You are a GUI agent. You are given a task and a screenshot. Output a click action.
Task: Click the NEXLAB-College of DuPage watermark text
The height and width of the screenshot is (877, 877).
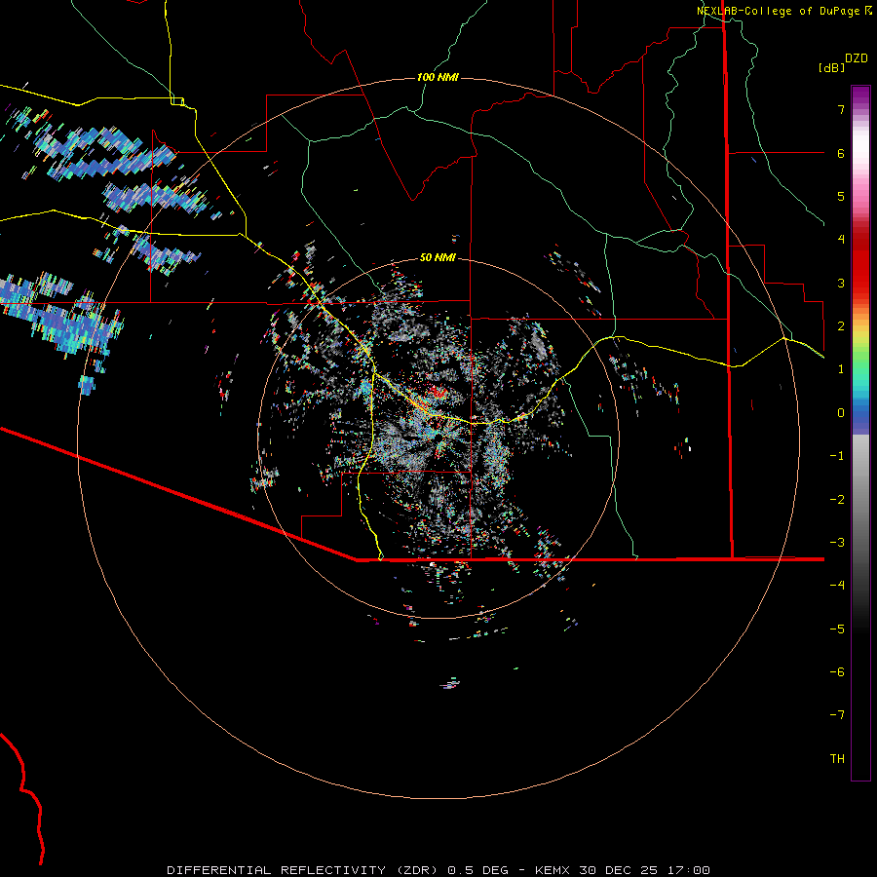pyautogui.click(x=783, y=11)
